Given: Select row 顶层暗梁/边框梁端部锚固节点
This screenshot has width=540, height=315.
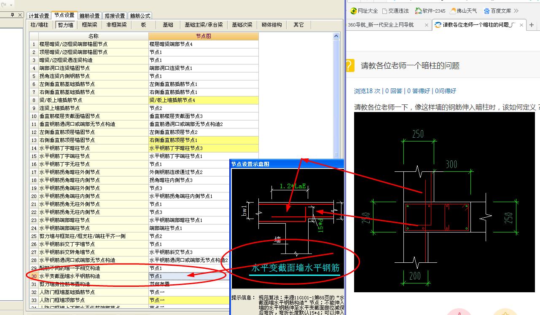Looking at the screenshot, I should point(93,52).
